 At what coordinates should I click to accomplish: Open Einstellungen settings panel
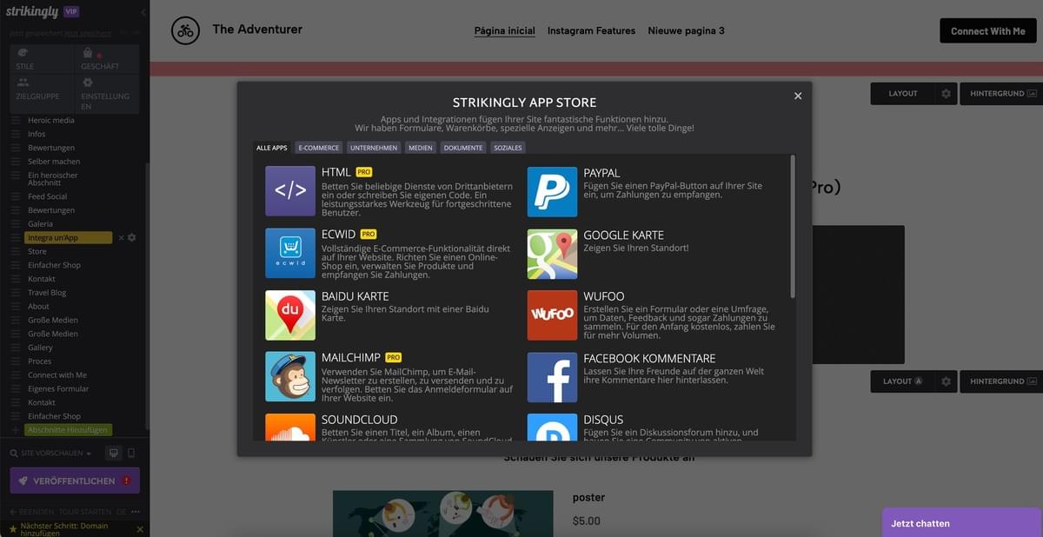click(x=107, y=95)
